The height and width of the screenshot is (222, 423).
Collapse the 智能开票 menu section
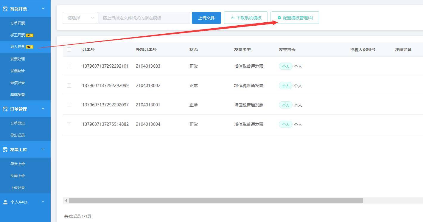[x=43, y=9]
